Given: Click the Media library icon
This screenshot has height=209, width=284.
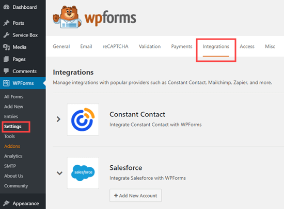Looking at the screenshot, I should pyautogui.click(x=6, y=47).
